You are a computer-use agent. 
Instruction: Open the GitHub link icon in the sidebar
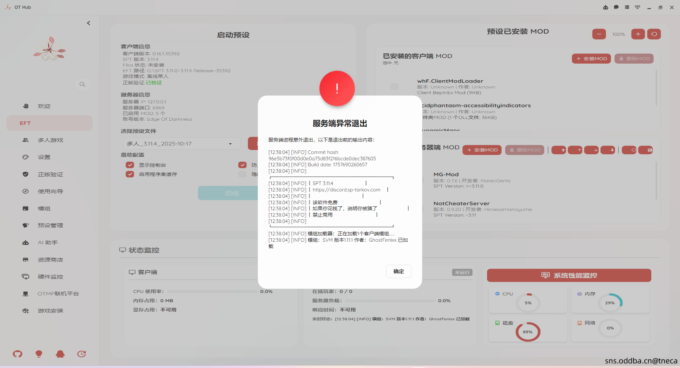(x=17, y=354)
